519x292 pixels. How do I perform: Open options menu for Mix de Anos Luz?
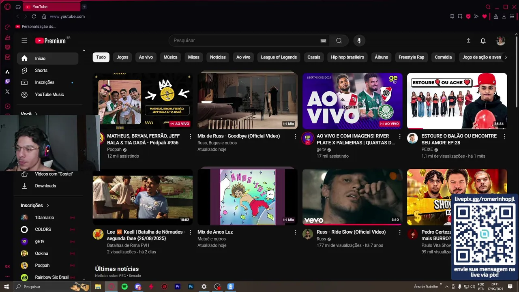pos(295,232)
